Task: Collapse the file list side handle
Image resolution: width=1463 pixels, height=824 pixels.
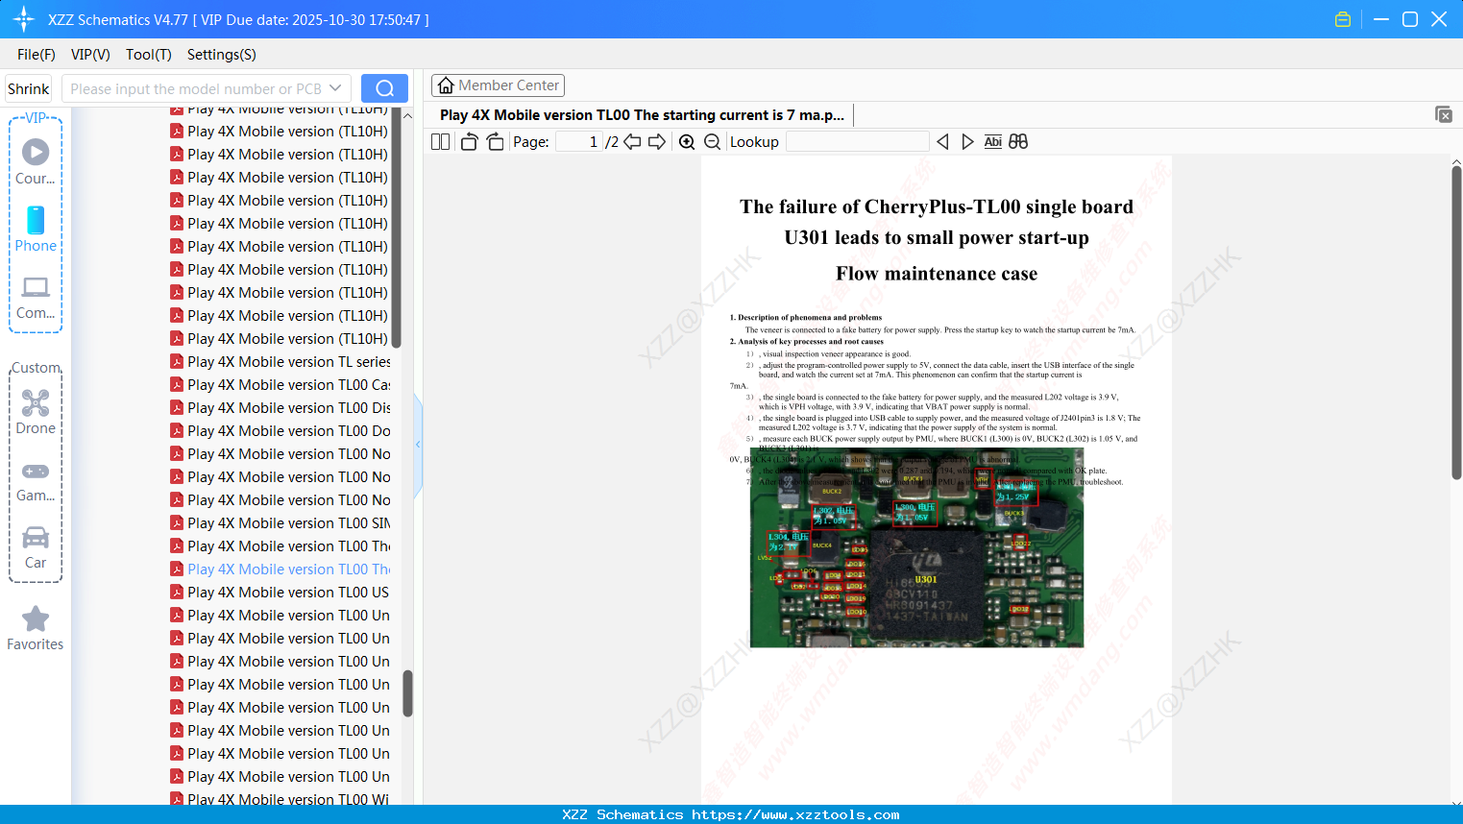Action: (x=418, y=445)
